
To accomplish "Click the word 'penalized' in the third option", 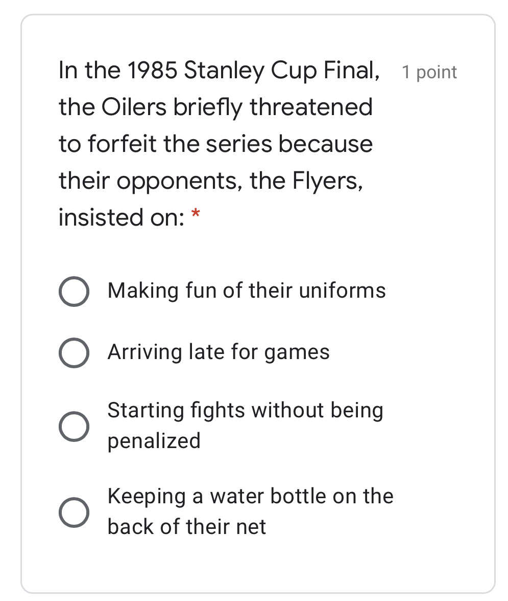I will click(x=154, y=441).
